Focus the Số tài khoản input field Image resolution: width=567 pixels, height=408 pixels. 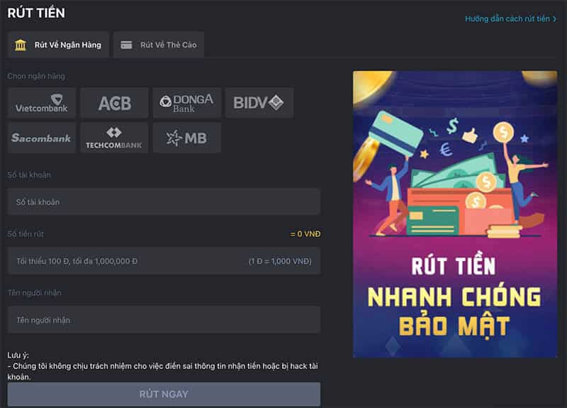[x=164, y=202]
